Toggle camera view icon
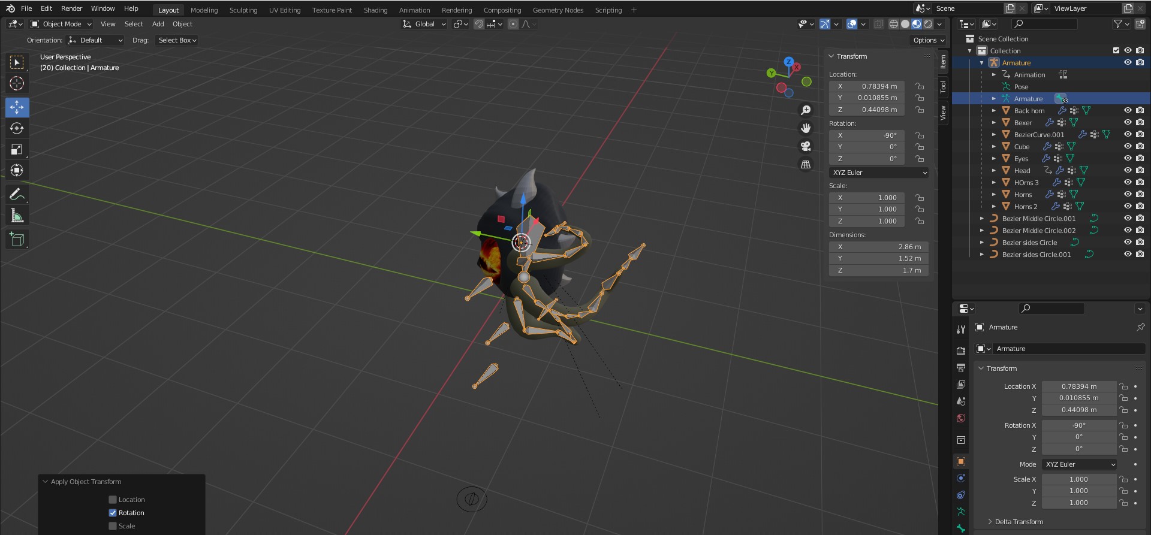 coord(806,146)
